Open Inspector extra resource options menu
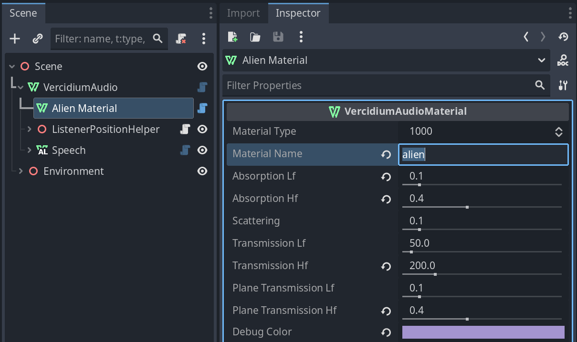This screenshot has height=342, width=577. tap(301, 37)
